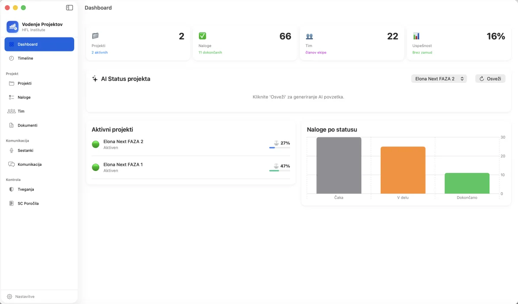Click the Tim people icon in sidebar

[x=11, y=111]
